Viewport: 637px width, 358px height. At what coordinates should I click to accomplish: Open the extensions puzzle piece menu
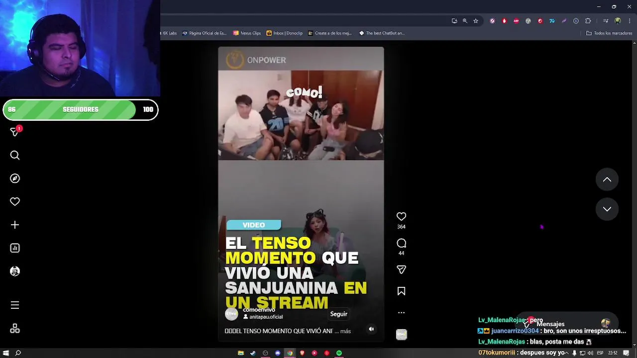588,21
